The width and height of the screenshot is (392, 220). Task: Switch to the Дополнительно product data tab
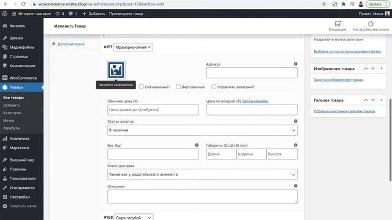[71, 44]
